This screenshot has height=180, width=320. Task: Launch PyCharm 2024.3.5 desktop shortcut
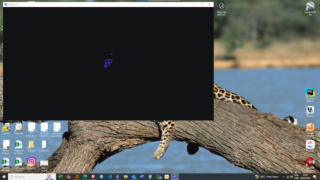pyautogui.click(x=310, y=95)
